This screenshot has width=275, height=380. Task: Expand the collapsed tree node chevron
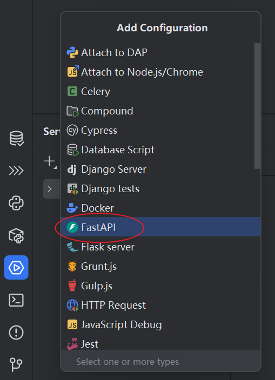click(x=50, y=189)
